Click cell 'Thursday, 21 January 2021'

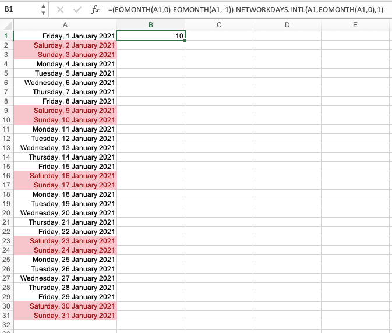[65, 222]
